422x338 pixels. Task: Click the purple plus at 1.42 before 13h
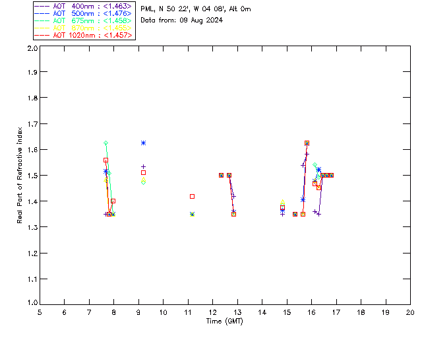pos(234,196)
